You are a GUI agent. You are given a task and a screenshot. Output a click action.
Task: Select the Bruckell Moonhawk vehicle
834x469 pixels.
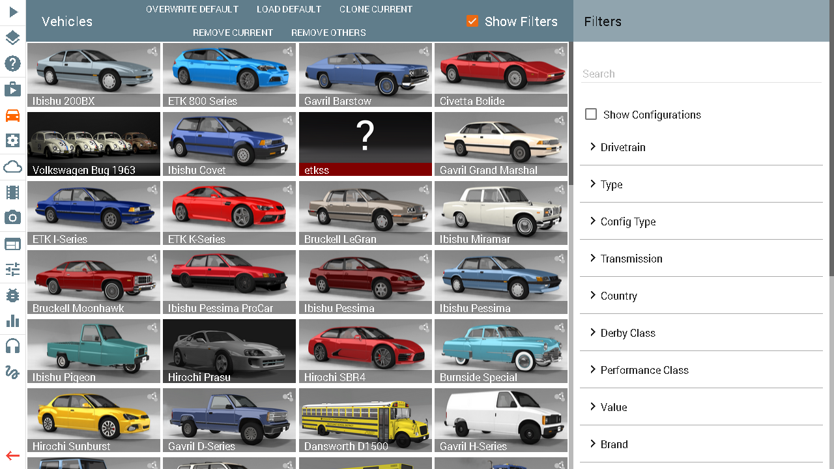94,282
